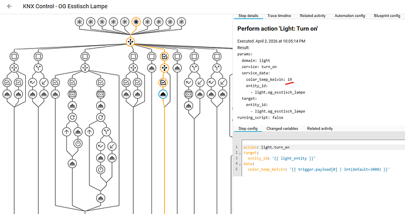Click 'color_temp_kelvin: 19' result value
Viewport: 405px width, 214px height.
point(269,80)
